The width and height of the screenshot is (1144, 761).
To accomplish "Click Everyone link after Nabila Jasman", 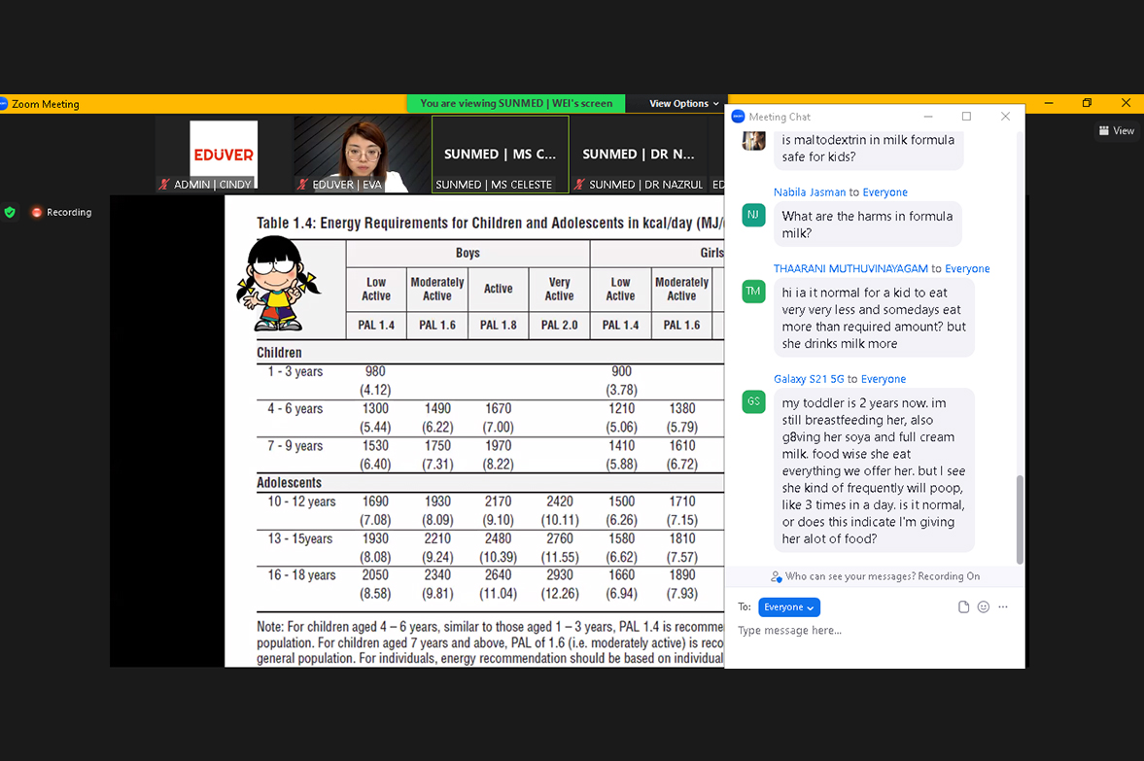I will [885, 192].
